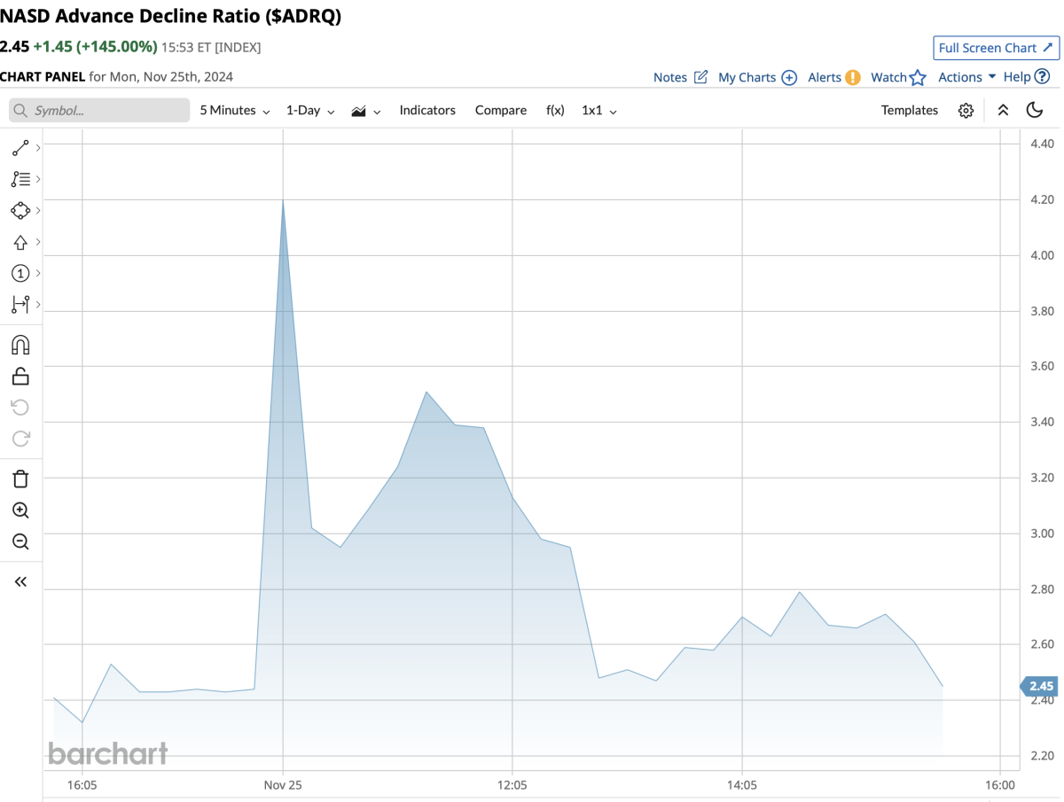1064x802 pixels.
Task: Click the magnet snap mode icon
Action: 20,345
